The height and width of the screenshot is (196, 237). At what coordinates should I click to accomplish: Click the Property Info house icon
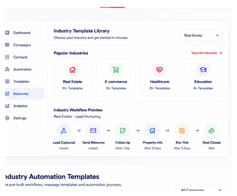(x=152, y=131)
